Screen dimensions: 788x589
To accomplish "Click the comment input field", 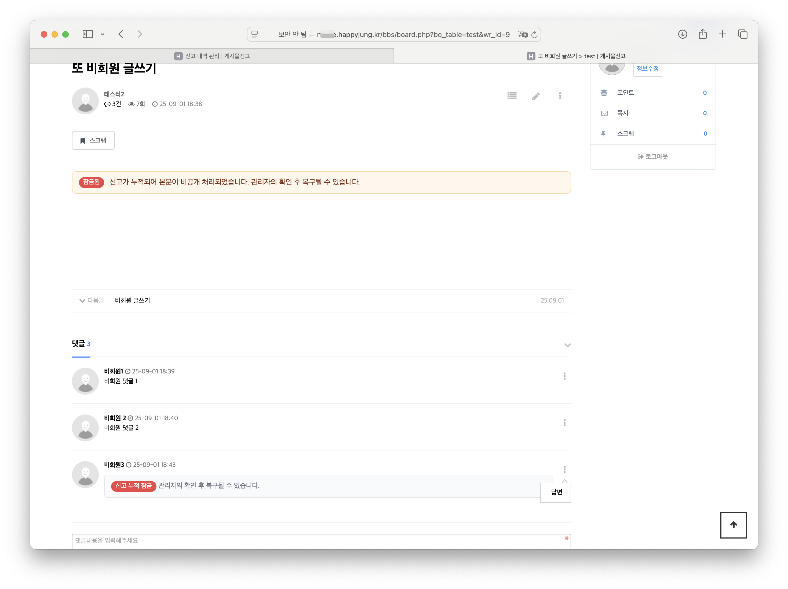I will tap(321, 541).
